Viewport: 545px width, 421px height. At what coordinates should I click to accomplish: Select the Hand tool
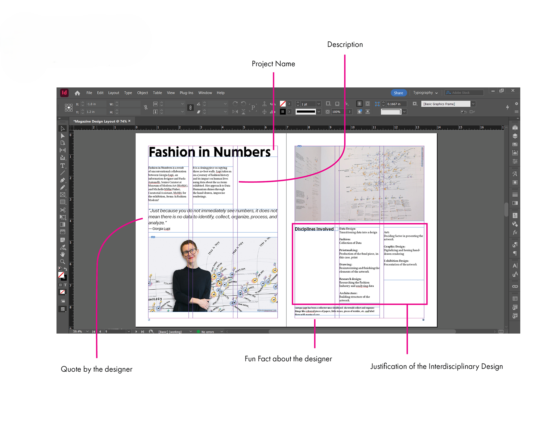[x=62, y=254]
